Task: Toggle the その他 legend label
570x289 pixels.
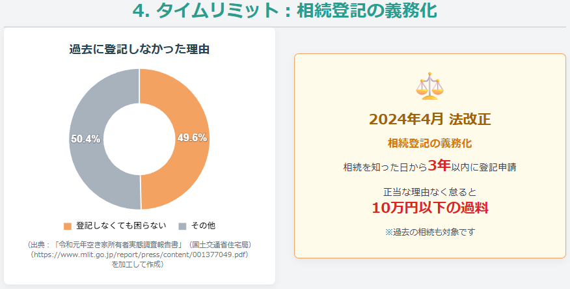Action: tap(202, 226)
